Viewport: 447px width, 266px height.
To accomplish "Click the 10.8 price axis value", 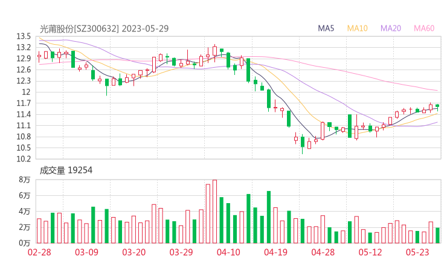I will (24, 137).
